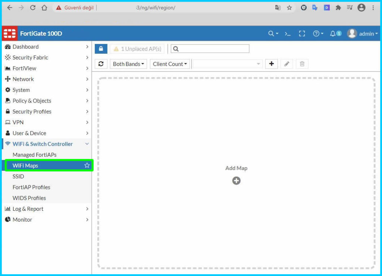Bookmark this page with the star icon

(289, 8)
